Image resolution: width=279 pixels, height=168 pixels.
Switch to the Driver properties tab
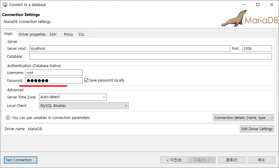click(x=32, y=34)
